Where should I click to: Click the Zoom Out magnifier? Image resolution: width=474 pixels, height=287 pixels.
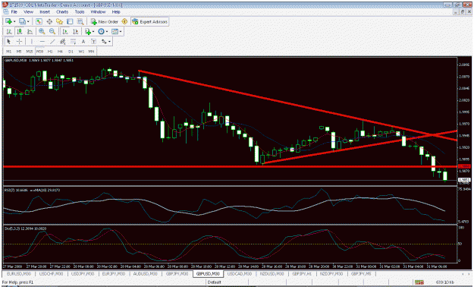point(52,31)
